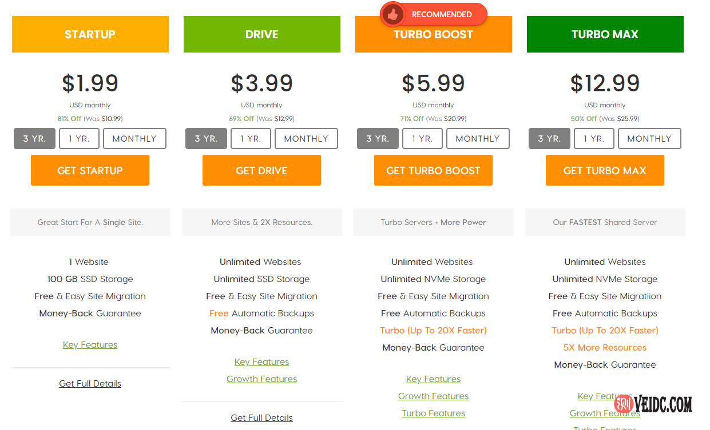This screenshot has height=430, width=710.
Task: Select 3 YR. term for Startup plan
Action: pos(34,139)
